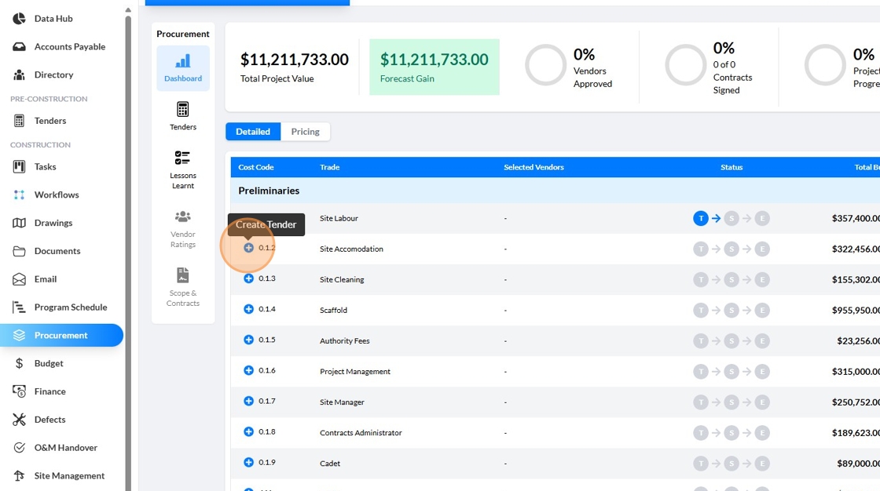Image resolution: width=880 pixels, height=491 pixels.
Task: Click the E status circle for Site Labour
Action: [762, 219]
